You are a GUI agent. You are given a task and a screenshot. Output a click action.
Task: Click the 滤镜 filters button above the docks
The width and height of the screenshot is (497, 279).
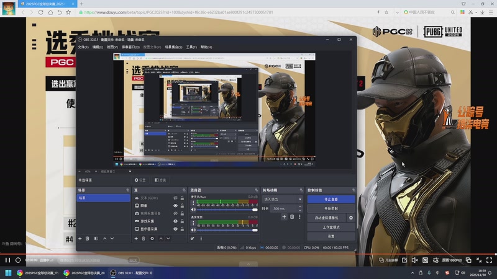tap(160, 180)
